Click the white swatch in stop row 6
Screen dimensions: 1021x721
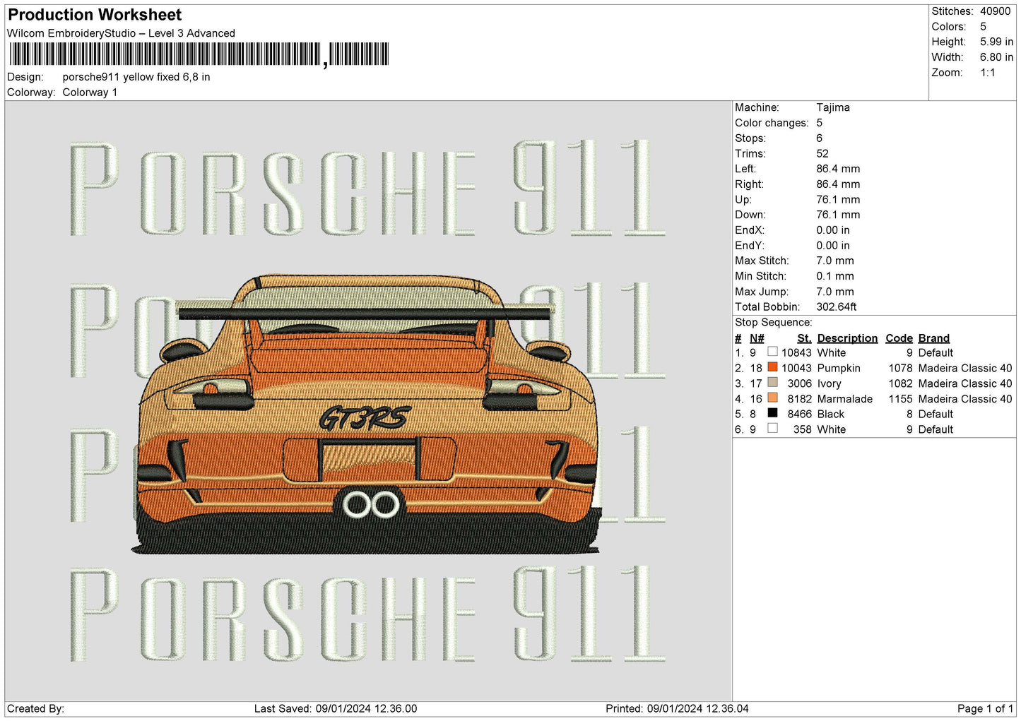click(x=772, y=429)
